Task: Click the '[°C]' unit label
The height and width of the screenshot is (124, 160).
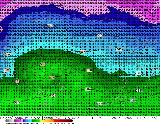Action: click(58, 118)
